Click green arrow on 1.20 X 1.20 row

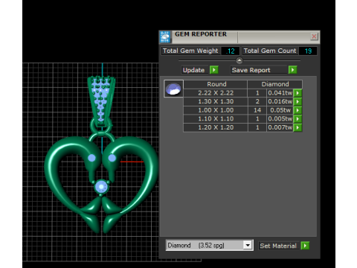coord(297,127)
